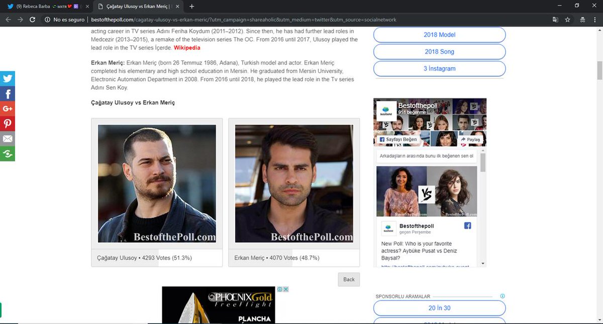The width and height of the screenshot is (603, 324).
Task: Open AdChoices info icon on Phoenix ad
Action: (x=280, y=289)
